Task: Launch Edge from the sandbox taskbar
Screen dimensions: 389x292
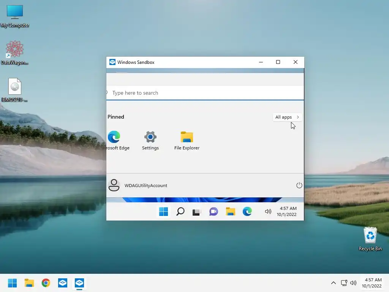Action: click(247, 211)
